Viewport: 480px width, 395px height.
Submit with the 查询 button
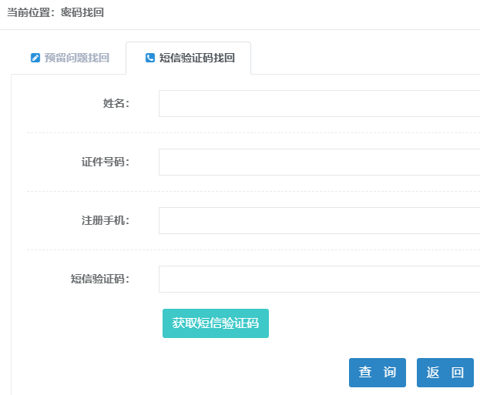[x=377, y=373]
